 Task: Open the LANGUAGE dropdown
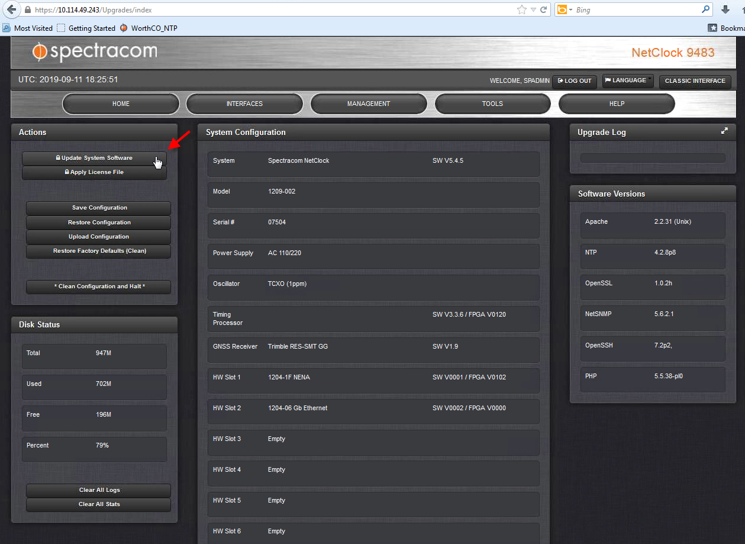(628, 81)
